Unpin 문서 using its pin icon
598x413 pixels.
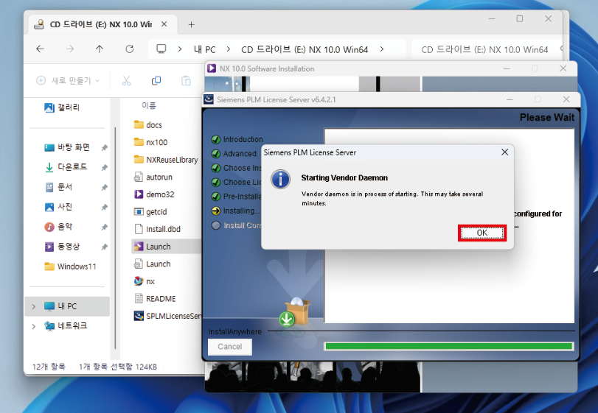pos(104,187)
